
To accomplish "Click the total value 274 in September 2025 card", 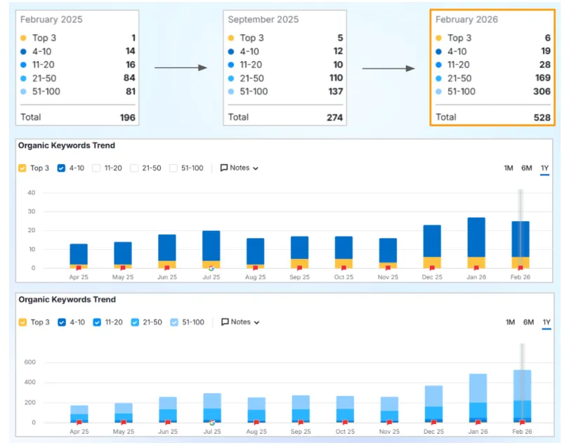I will point(334,117).
